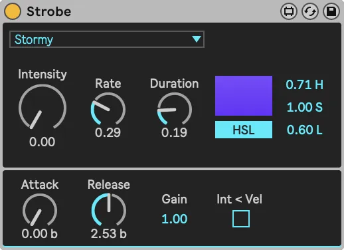Click the hot-swap preset icon
This screenshot has width=344, height=250.
[310, 11]
